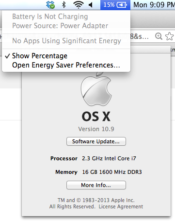This screenshot has height=221, width=175.
Task: Click the More Info button
Action: [96, 185]
